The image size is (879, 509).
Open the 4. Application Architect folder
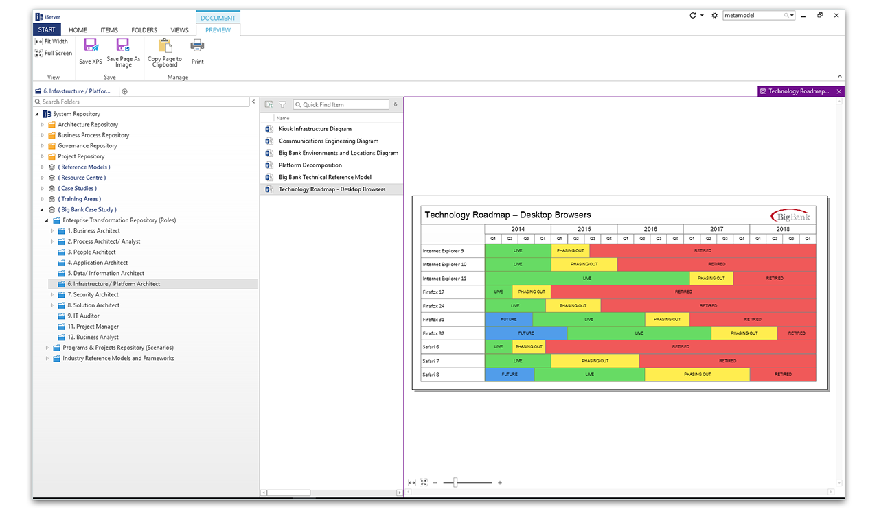(x=98, y=263)
